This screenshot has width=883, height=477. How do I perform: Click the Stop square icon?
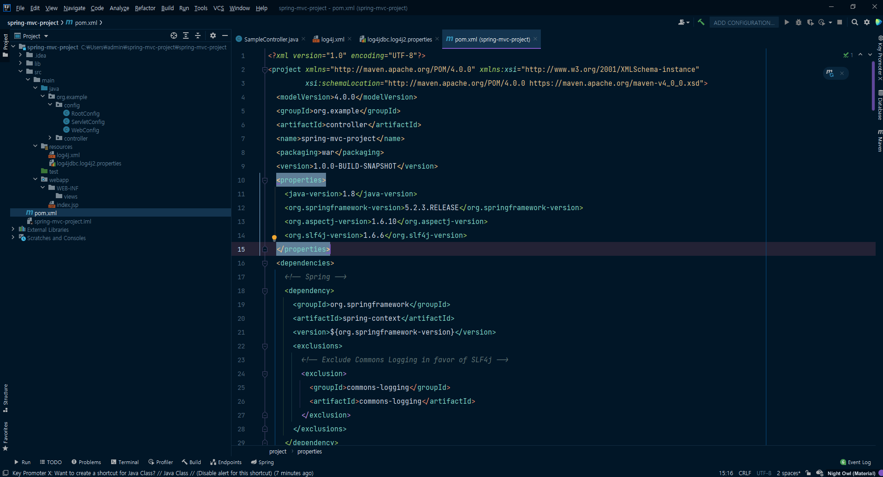pyautogui.click(x=840, y=22)
